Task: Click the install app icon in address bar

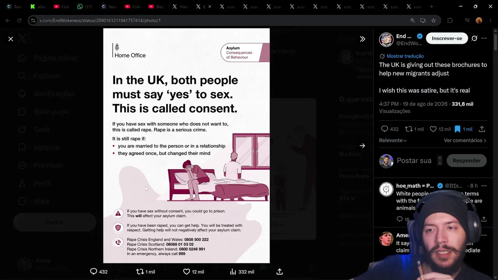Action: [423, 20]
